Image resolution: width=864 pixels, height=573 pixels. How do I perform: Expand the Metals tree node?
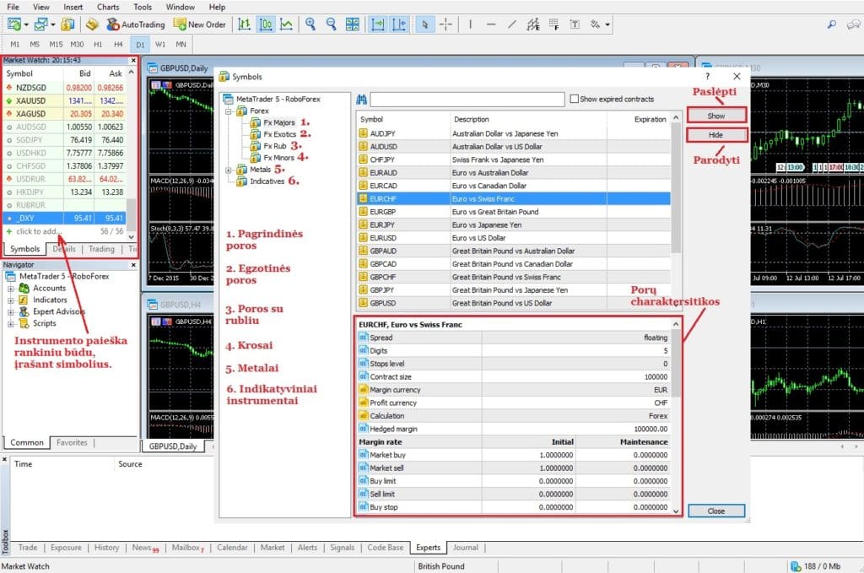[x=228, y=170]
